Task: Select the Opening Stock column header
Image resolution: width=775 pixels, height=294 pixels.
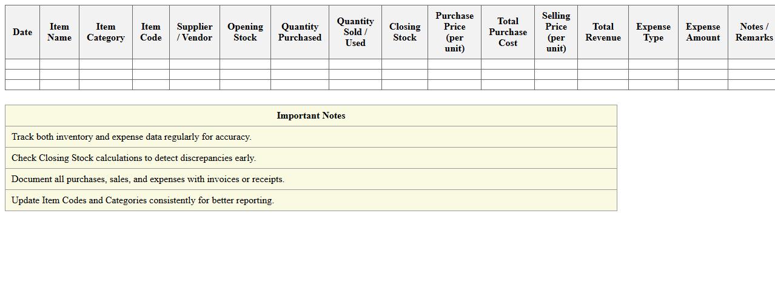Action: (x=245, y=32)
